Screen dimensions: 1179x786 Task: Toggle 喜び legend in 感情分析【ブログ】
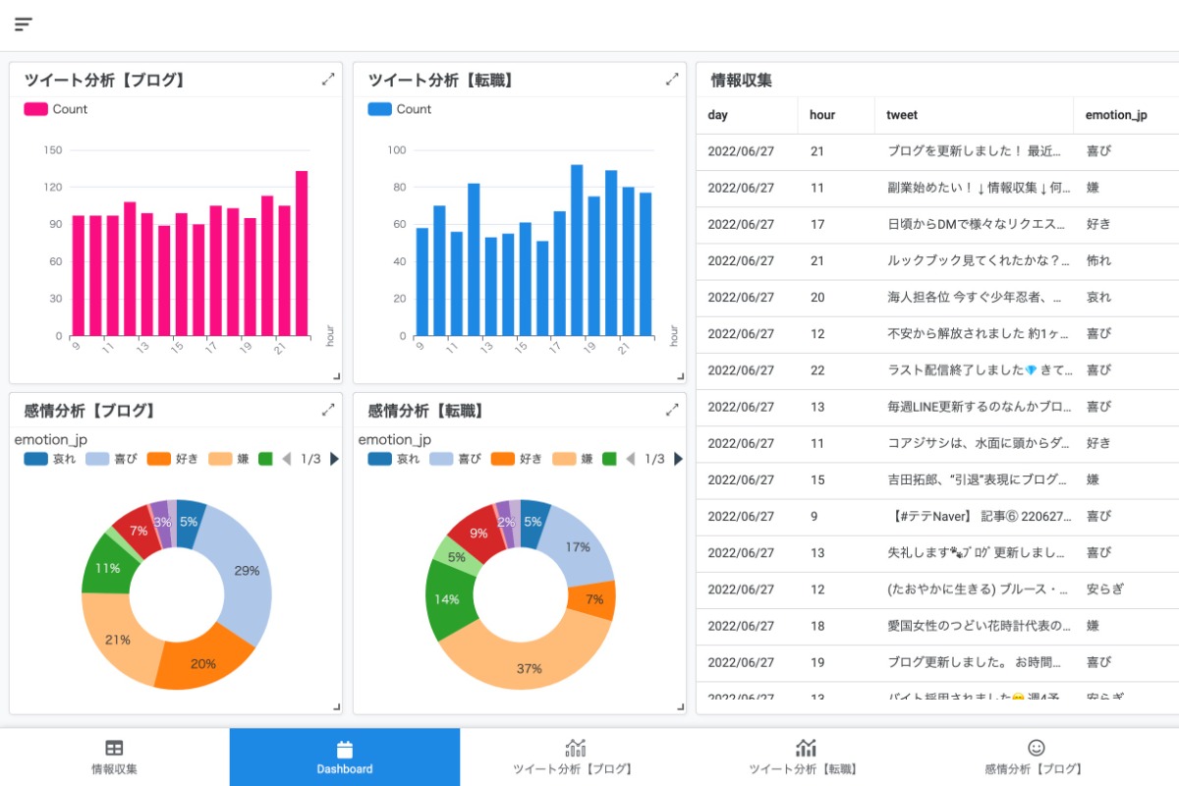point(112,459)
